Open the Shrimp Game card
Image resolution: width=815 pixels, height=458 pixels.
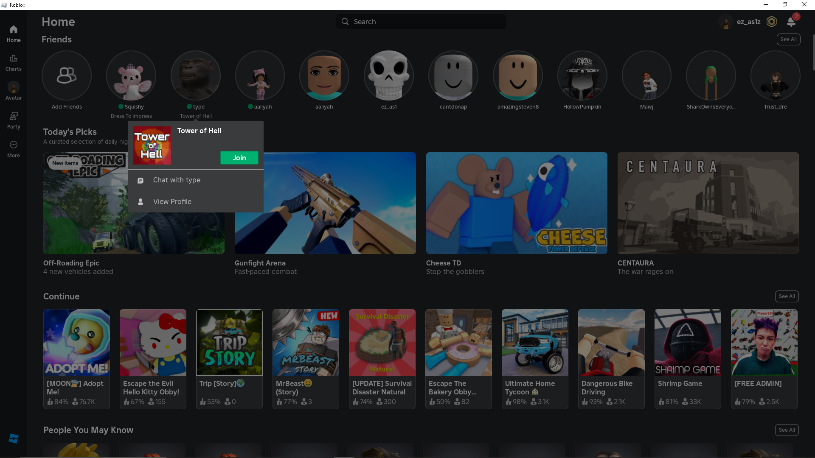tap(688, 359)
